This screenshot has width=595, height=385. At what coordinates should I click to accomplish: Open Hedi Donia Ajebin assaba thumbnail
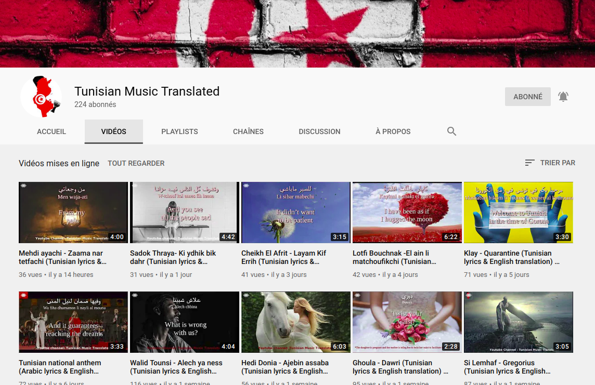coord(296,322)
